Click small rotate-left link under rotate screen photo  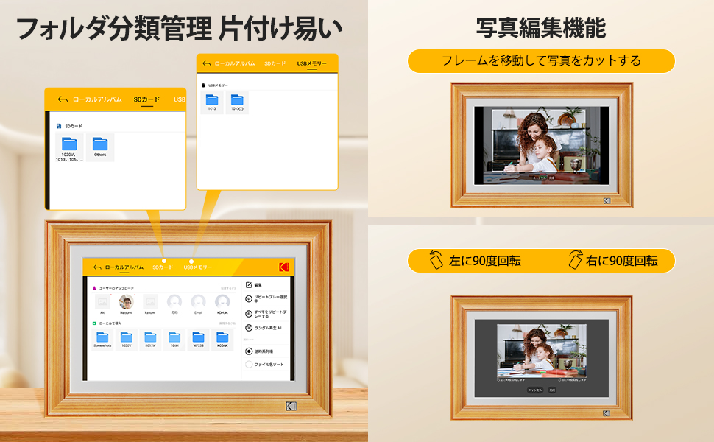(512, 379)
